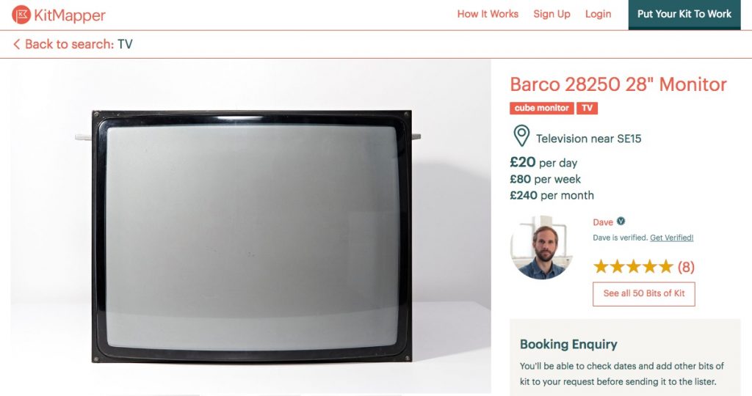Select the cube monitor tag
This screenshot has height=396, width=752.
[x=541, y=109]
